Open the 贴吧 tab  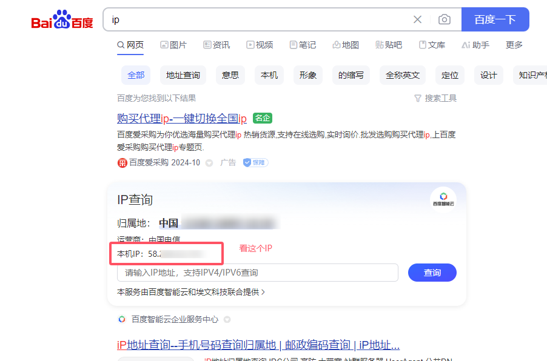[x=389, y=45]
